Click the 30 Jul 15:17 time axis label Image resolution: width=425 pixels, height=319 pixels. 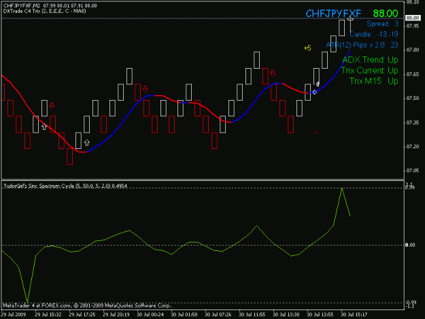tap(354, 315)
